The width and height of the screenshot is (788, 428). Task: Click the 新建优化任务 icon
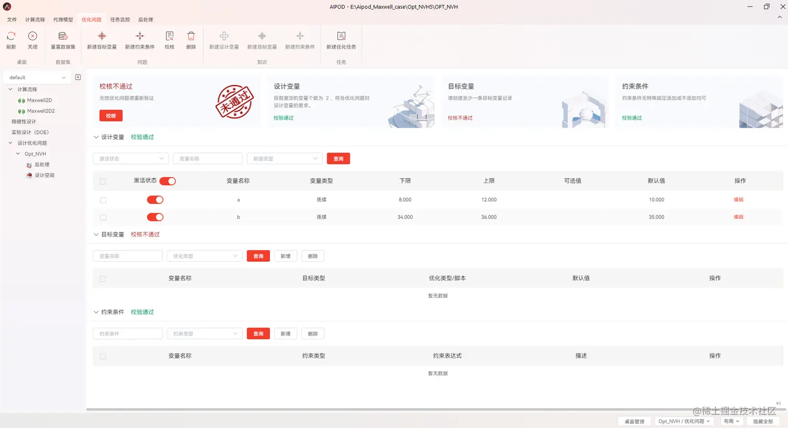[x=341, y=36]
